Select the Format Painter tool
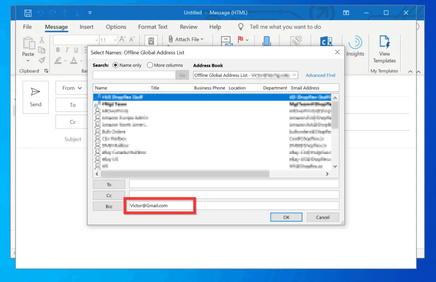Screen dimensions: 436x282 [42, 60]
